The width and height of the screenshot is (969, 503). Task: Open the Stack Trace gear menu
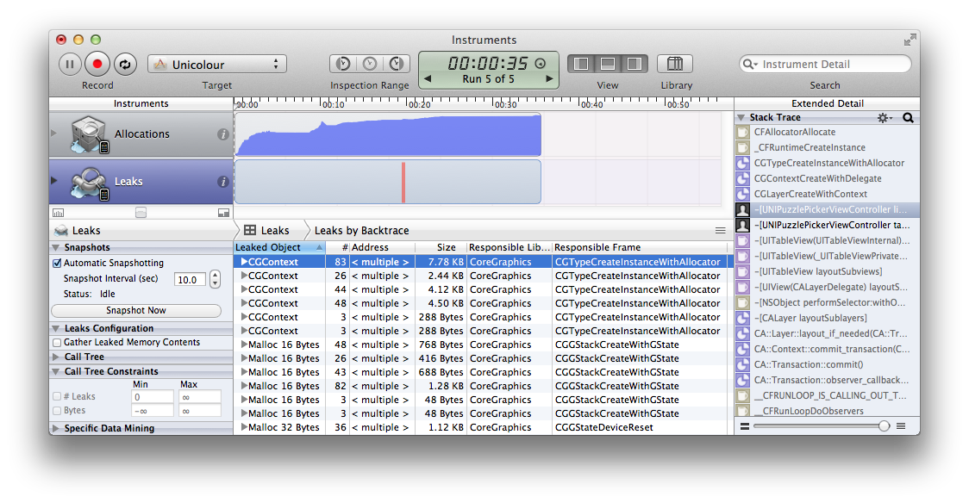coord(885,117)
